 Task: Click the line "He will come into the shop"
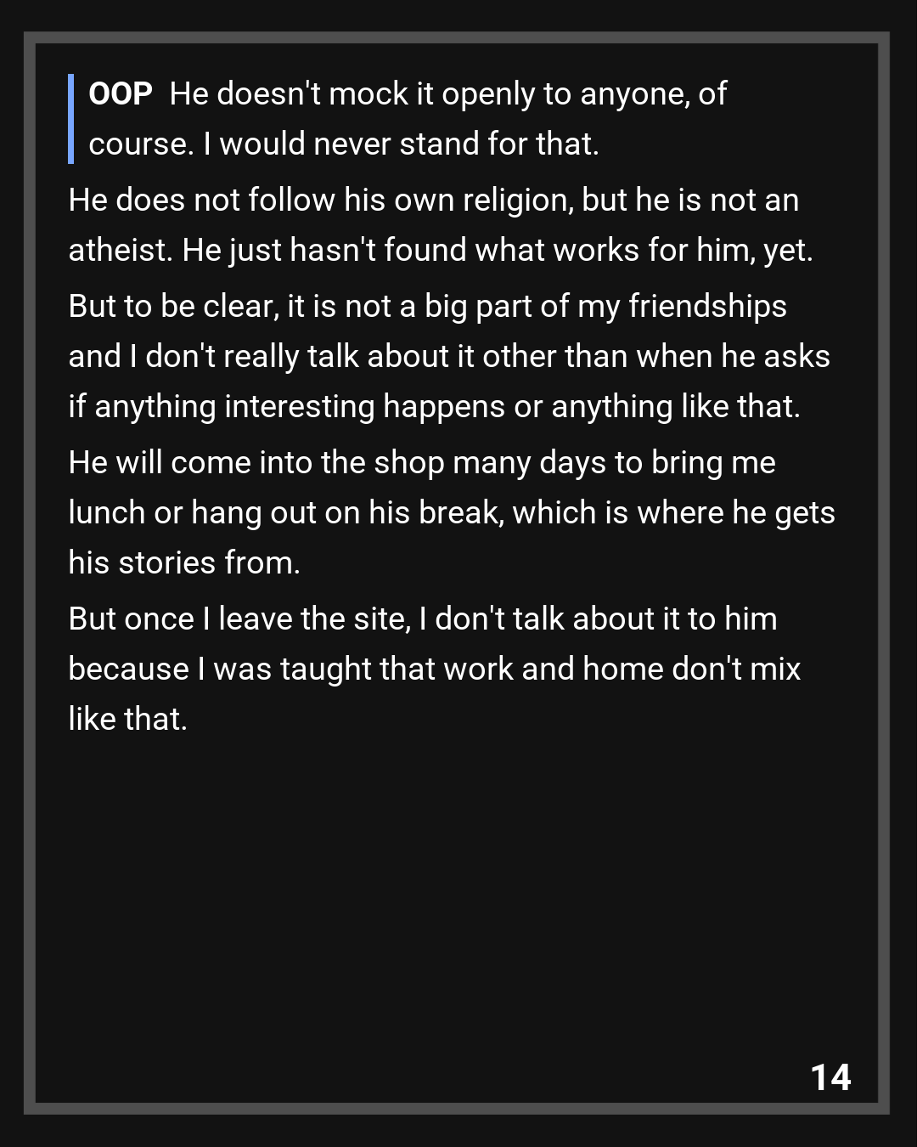point(421,462)
